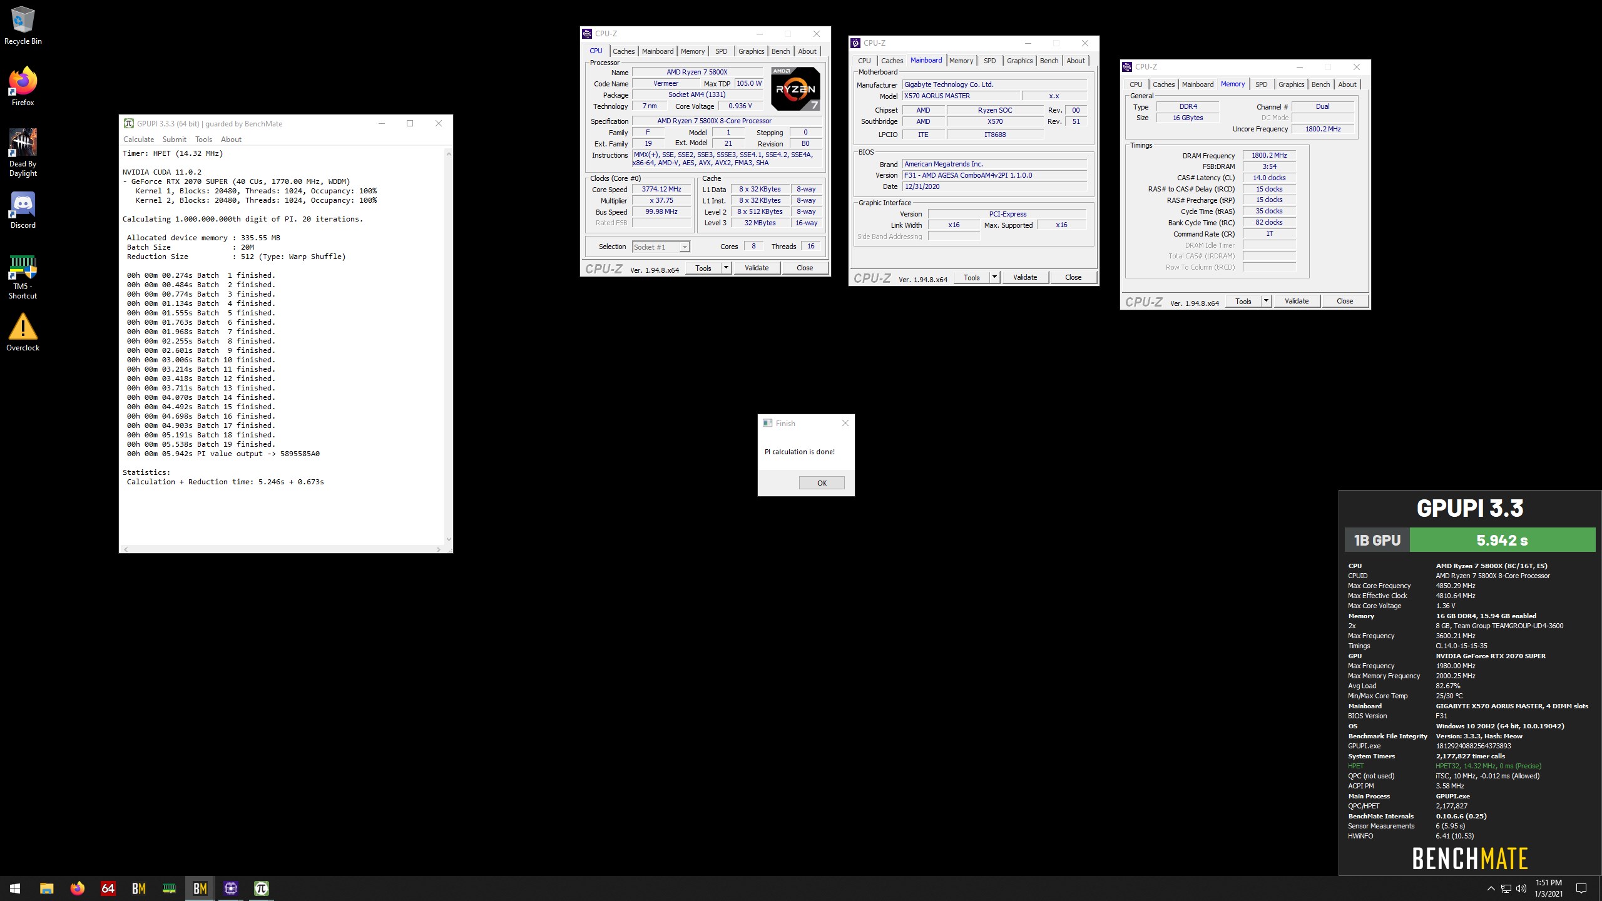Click Close in CPU-Z CPU window
Screen dimensions: 1602x901
[x=805, y=268]
